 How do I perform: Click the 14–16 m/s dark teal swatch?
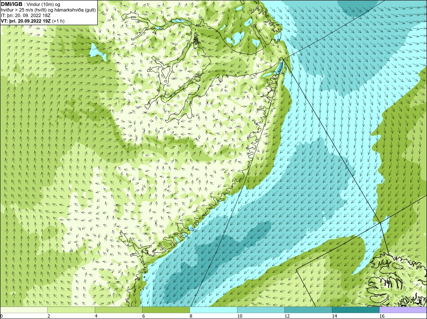pos(355,310)
